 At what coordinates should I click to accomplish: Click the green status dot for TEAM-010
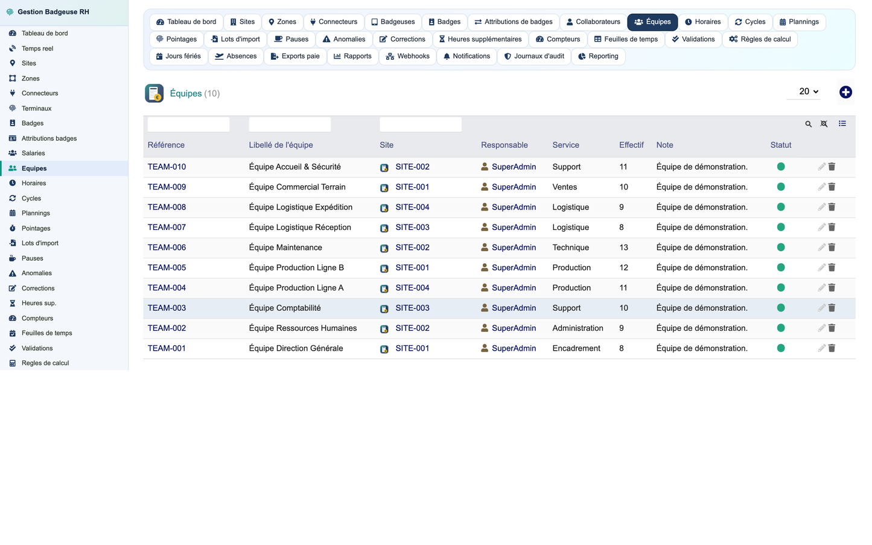781,167
